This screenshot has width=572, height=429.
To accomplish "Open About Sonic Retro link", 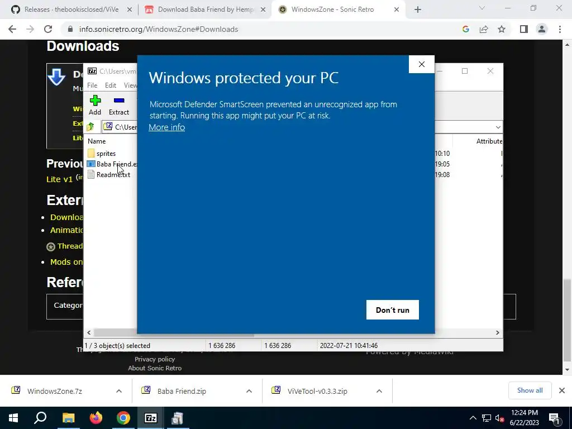I will coord(155,368).
